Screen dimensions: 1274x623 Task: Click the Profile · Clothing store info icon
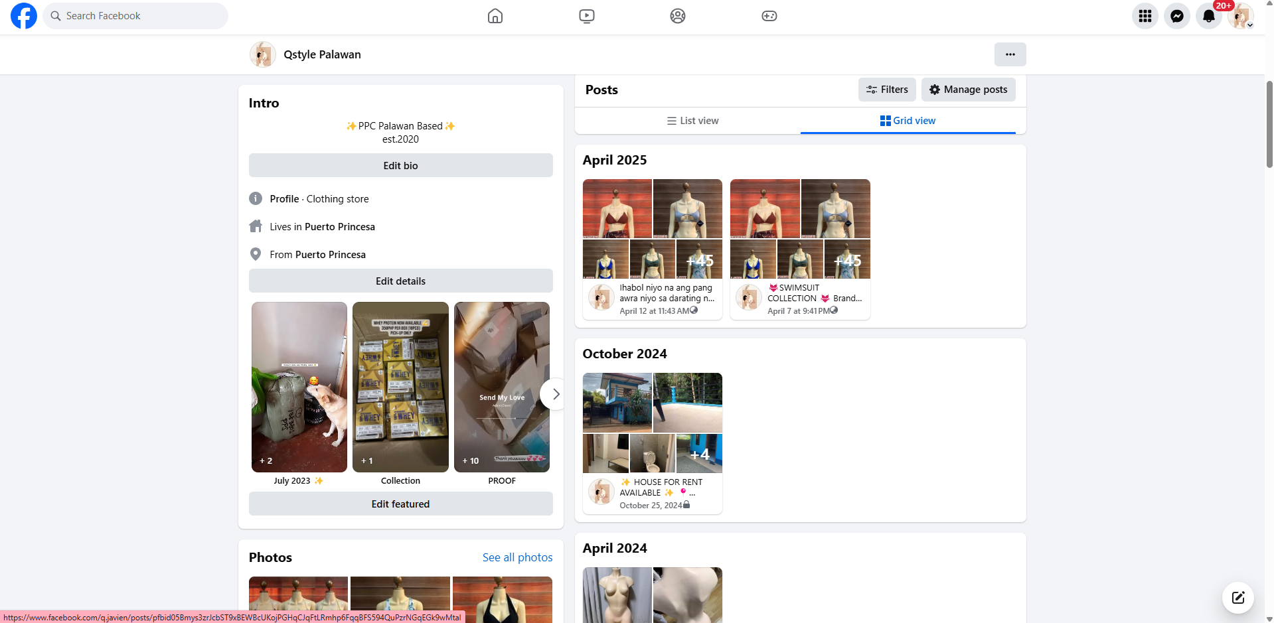[256, 198]
